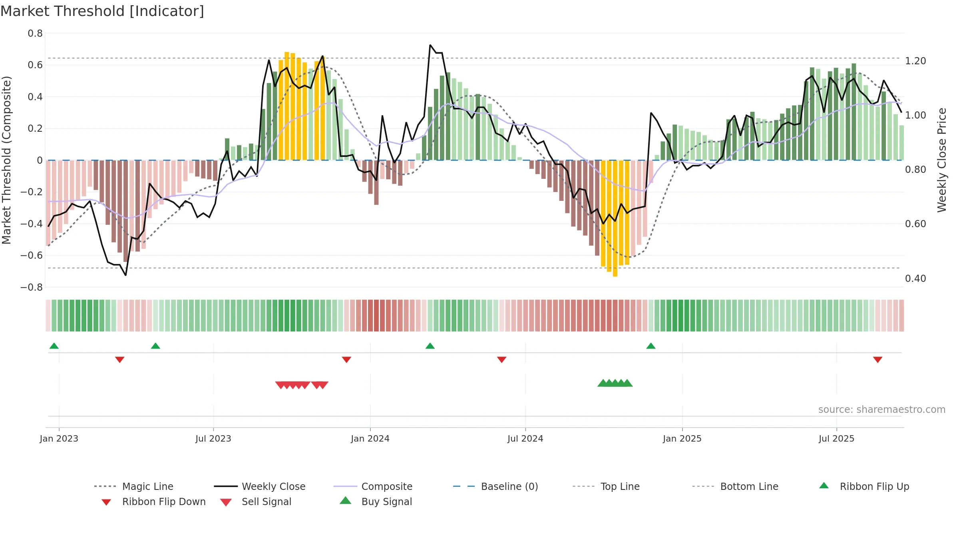The width and height of the screenshot is (959, 539).
Task: Click the first ribbon flip up marker in January 2023
Action: [x=54, y=346]
